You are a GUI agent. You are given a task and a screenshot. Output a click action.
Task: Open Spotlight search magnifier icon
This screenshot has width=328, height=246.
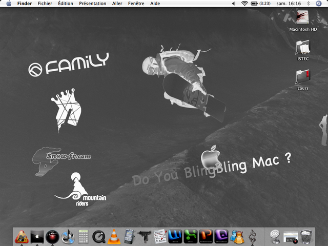pyautogui.click(x=318, y=4)
